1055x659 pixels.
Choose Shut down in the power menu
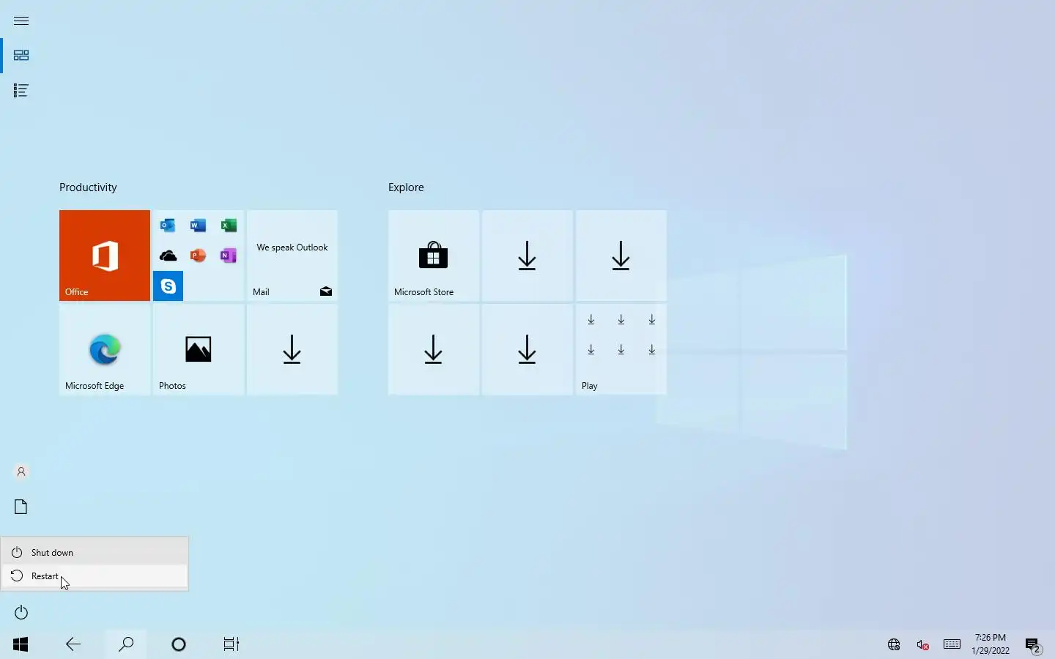coord(95,553)
